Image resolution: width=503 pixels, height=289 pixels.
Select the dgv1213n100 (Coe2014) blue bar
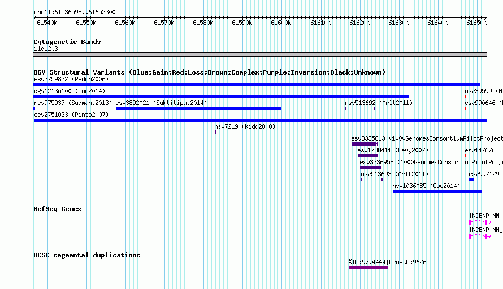click(x=221, y=97)
